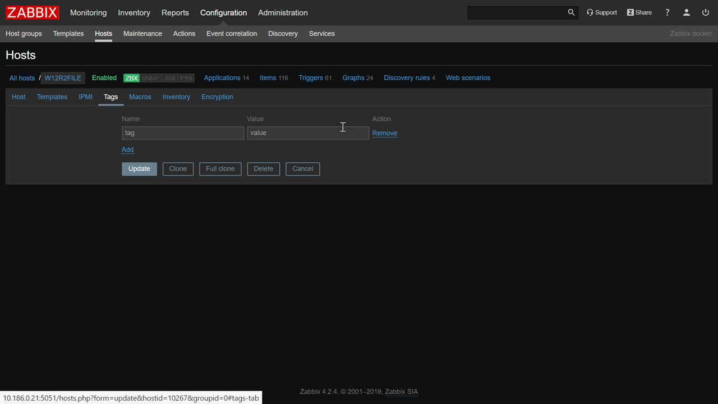
Task: Open the Monitoring menu
Action: click(x=88, y=12)
